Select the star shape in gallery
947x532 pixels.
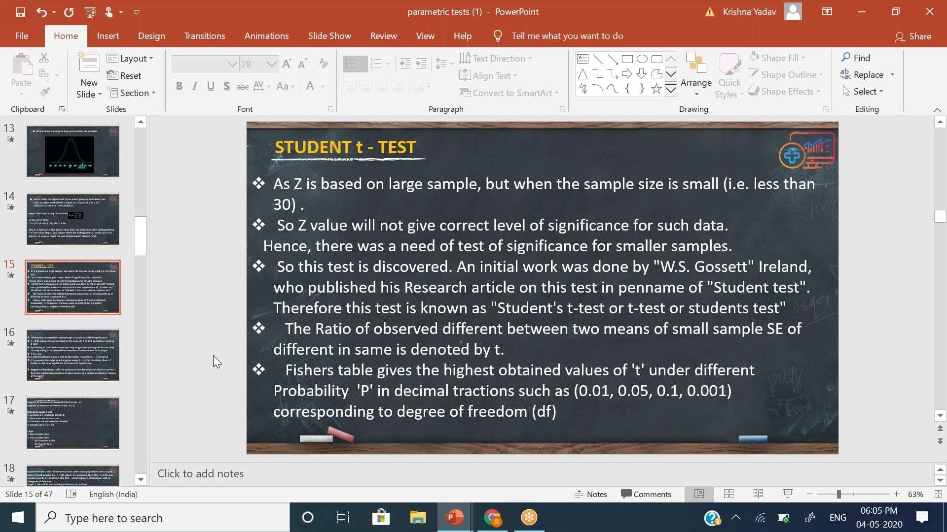tap(656, 89)
